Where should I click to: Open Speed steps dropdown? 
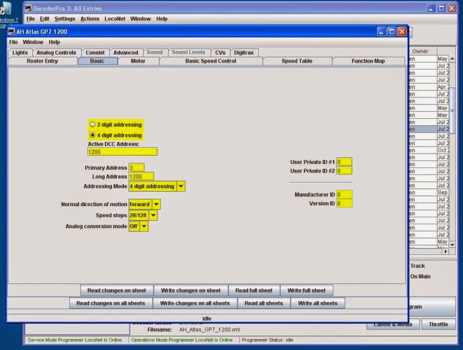153,215
